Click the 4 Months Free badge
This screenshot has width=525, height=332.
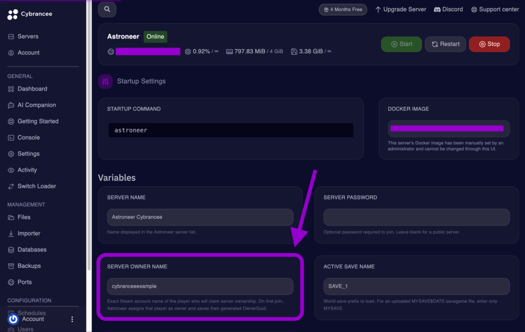tap(342, 9)
